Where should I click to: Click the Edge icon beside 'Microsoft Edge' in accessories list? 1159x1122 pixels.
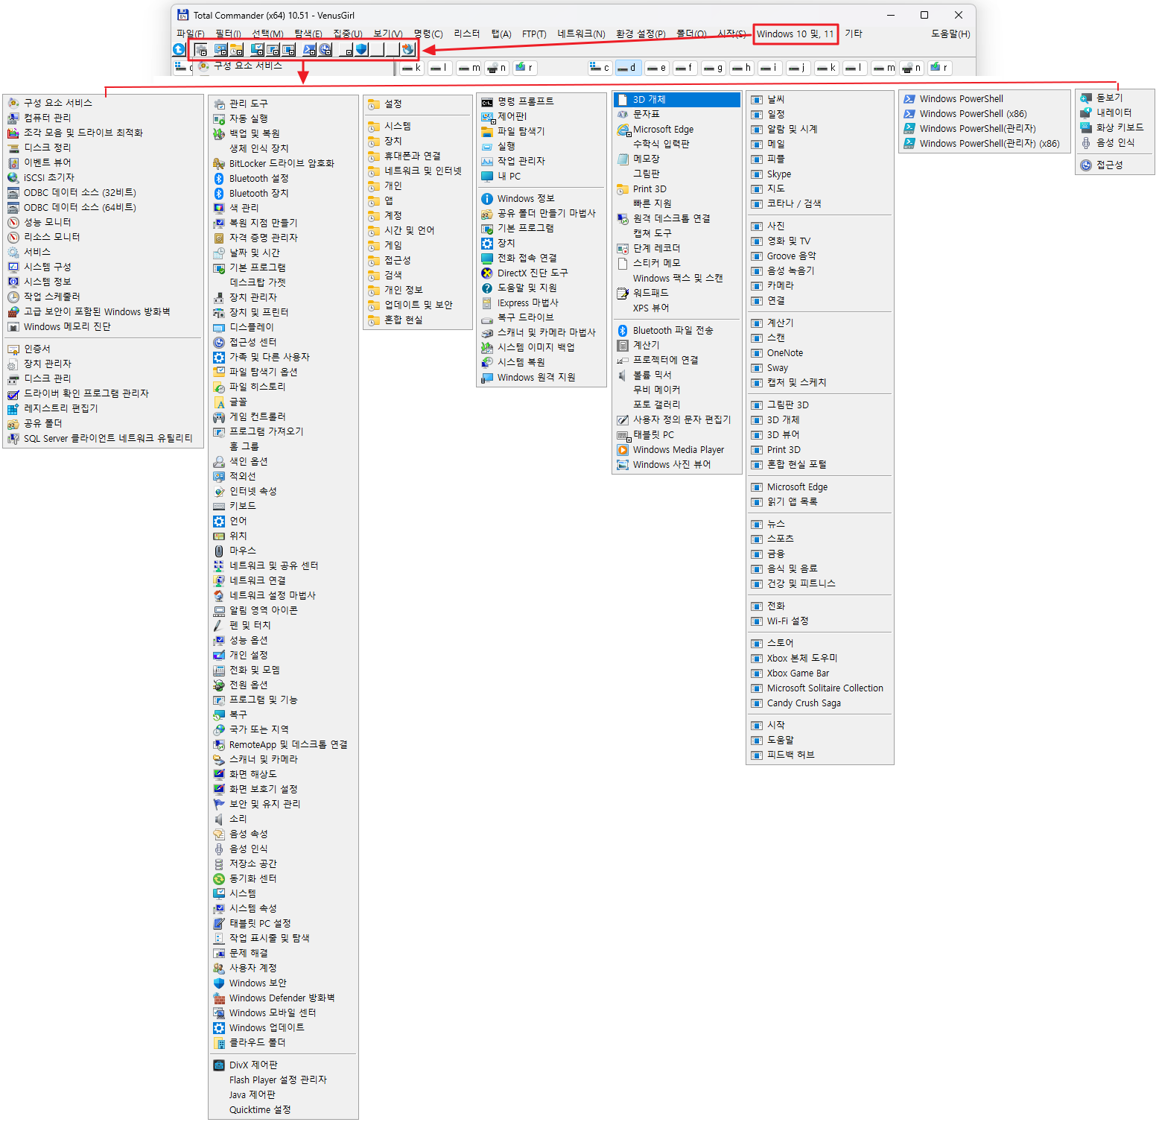pyautogui.click(x=623, y=130)
